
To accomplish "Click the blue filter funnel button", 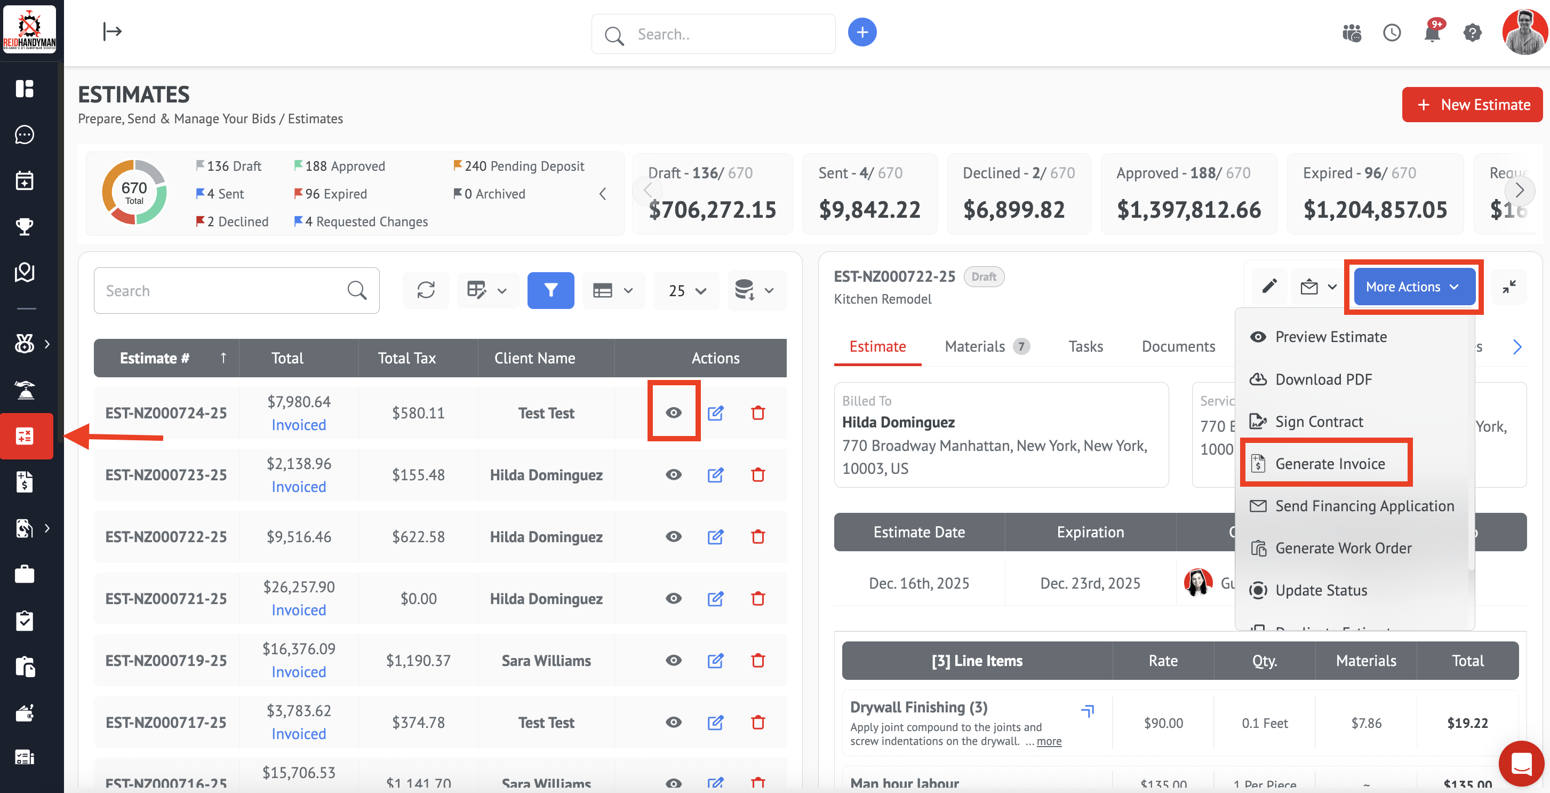I will pos(550,291).
